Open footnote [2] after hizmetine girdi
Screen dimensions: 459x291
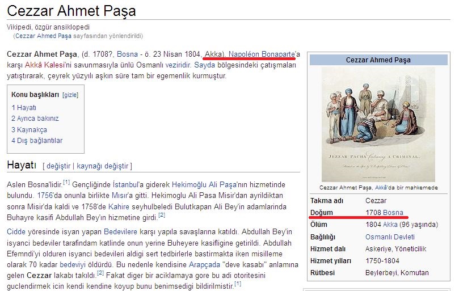162,215
